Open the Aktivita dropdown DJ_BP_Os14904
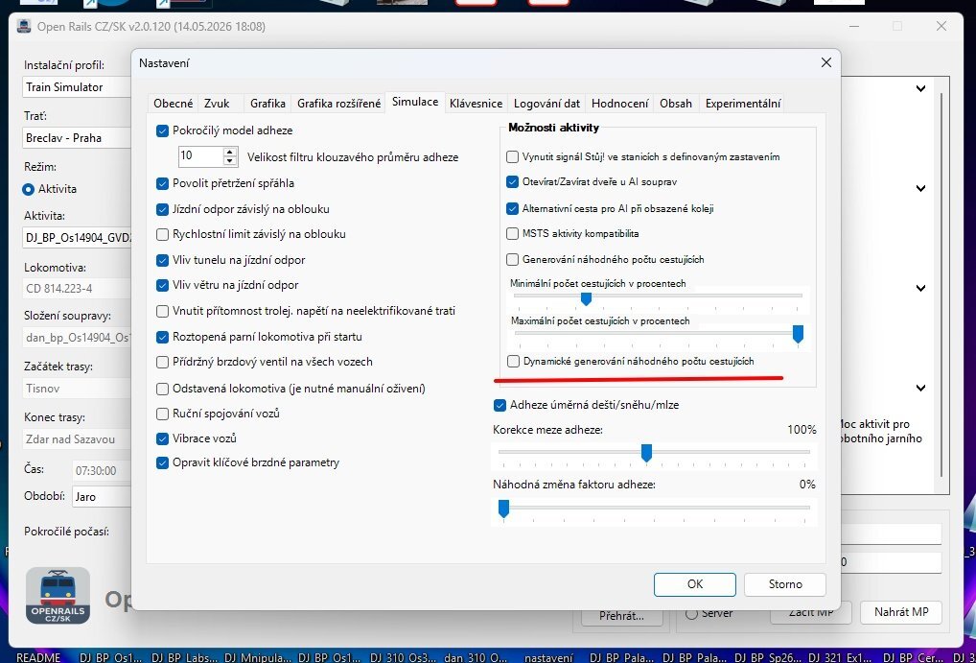The width and height of the screenshot is (976, 663). pos(77,237)
